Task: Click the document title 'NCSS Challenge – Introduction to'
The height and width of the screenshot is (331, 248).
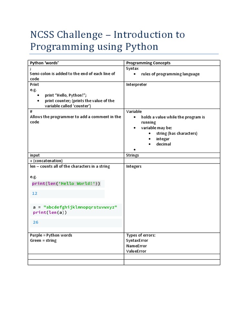Action: [108, 35]
